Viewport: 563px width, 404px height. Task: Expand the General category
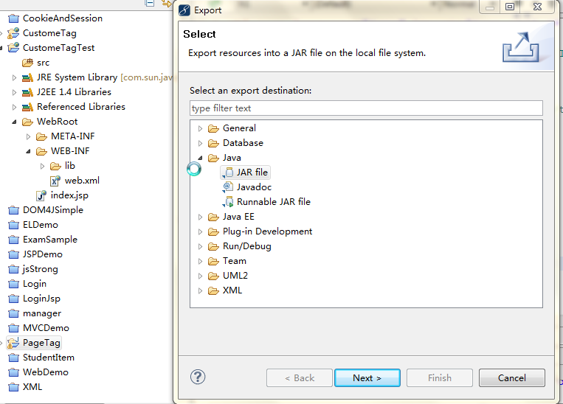click(200, 128)
